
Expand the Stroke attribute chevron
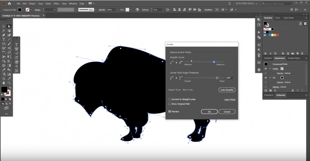270,69
